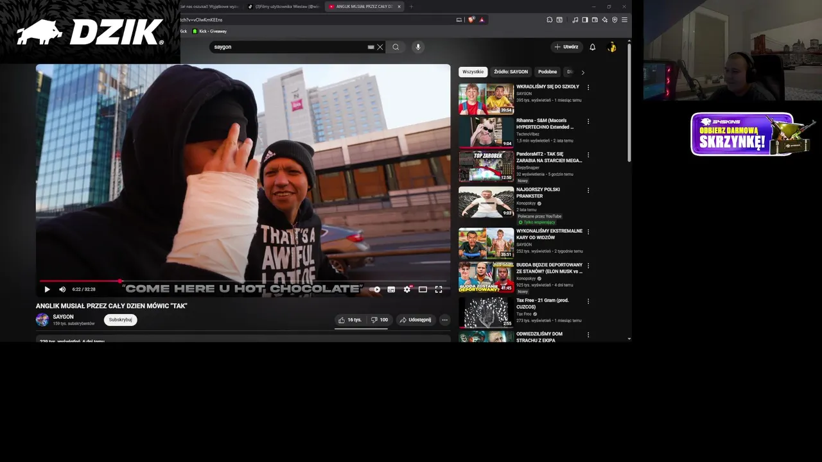
Task: Open options for BUDDA BĘDZIE DEPORTOWANY
Action: [588, 266]
